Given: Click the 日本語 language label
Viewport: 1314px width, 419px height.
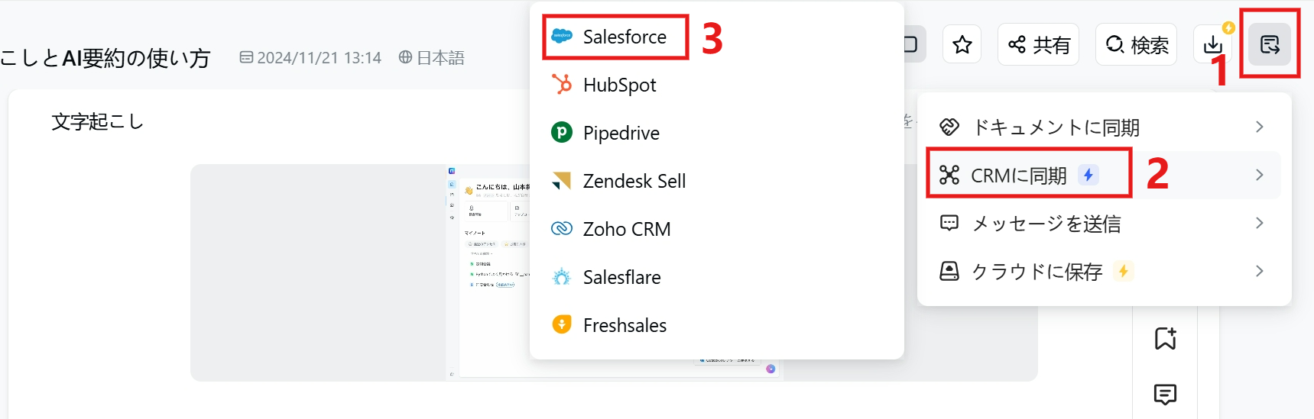Looking at the screenshot, I should coord(440,58).
